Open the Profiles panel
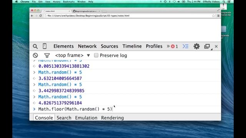Screen dimensions: 246x138 pos(154,46)
